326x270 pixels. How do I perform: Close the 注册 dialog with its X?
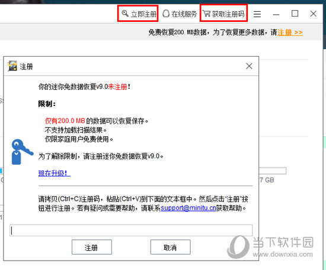coord(249,66)
